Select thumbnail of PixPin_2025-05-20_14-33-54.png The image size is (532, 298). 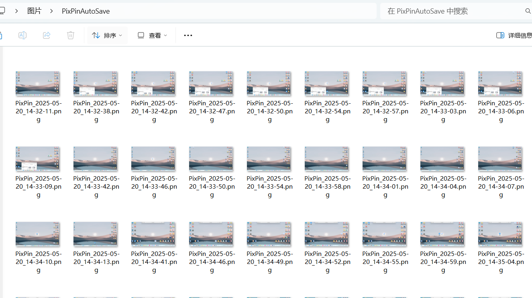[269, 159]
